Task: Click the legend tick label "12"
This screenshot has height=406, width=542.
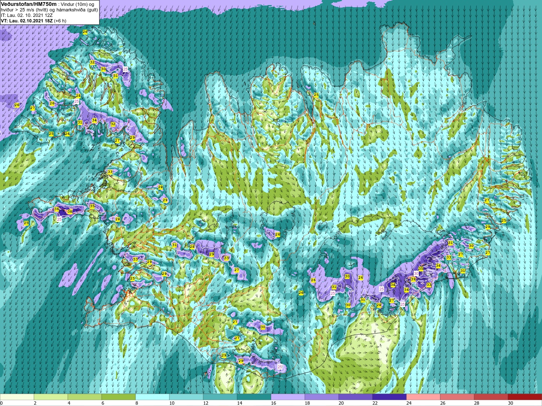Action: pyautogui.click(x=205, y=403)
